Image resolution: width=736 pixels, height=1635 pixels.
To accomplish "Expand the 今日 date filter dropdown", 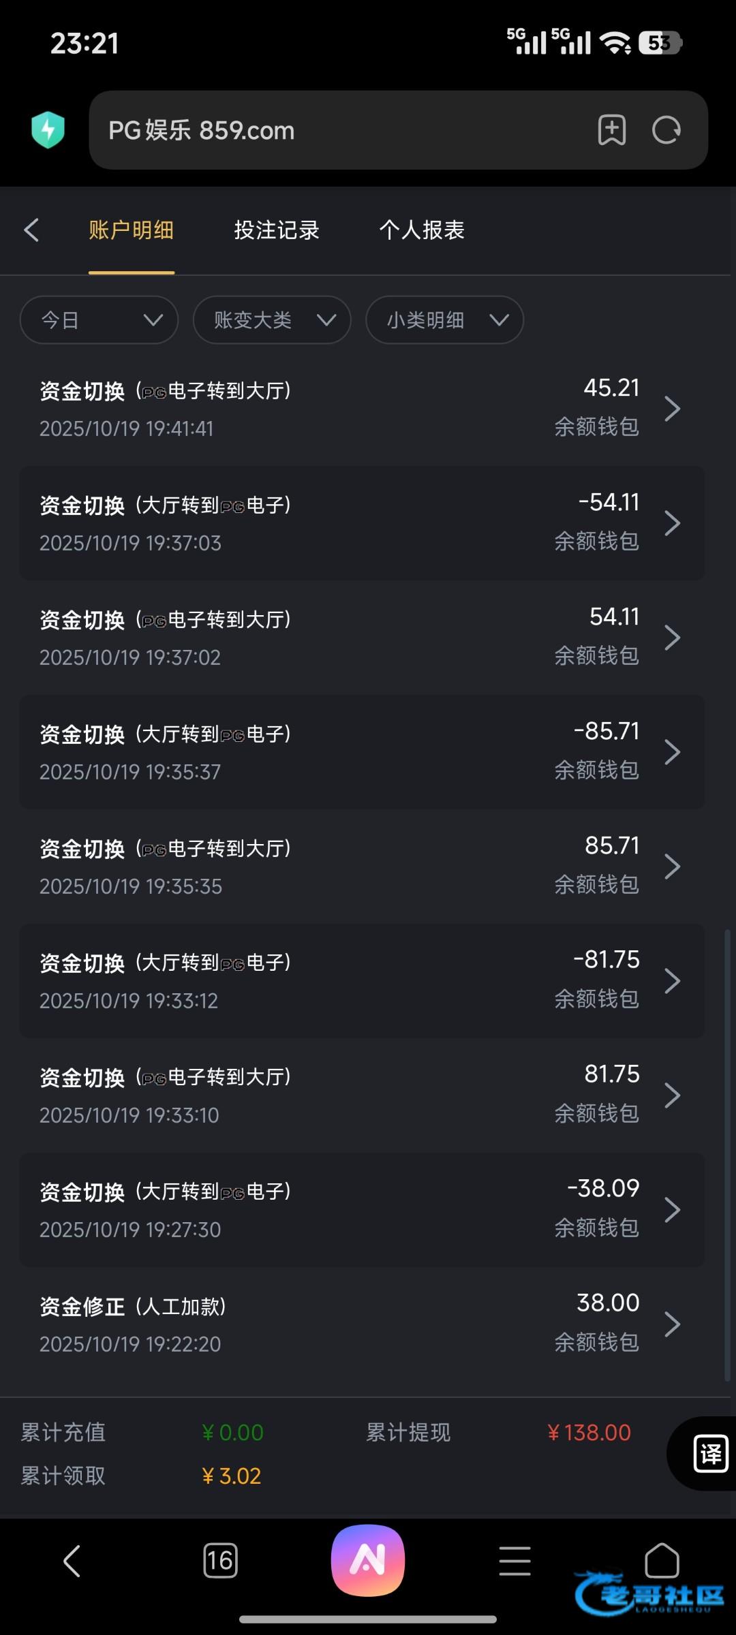I will (x=99, y=320).
